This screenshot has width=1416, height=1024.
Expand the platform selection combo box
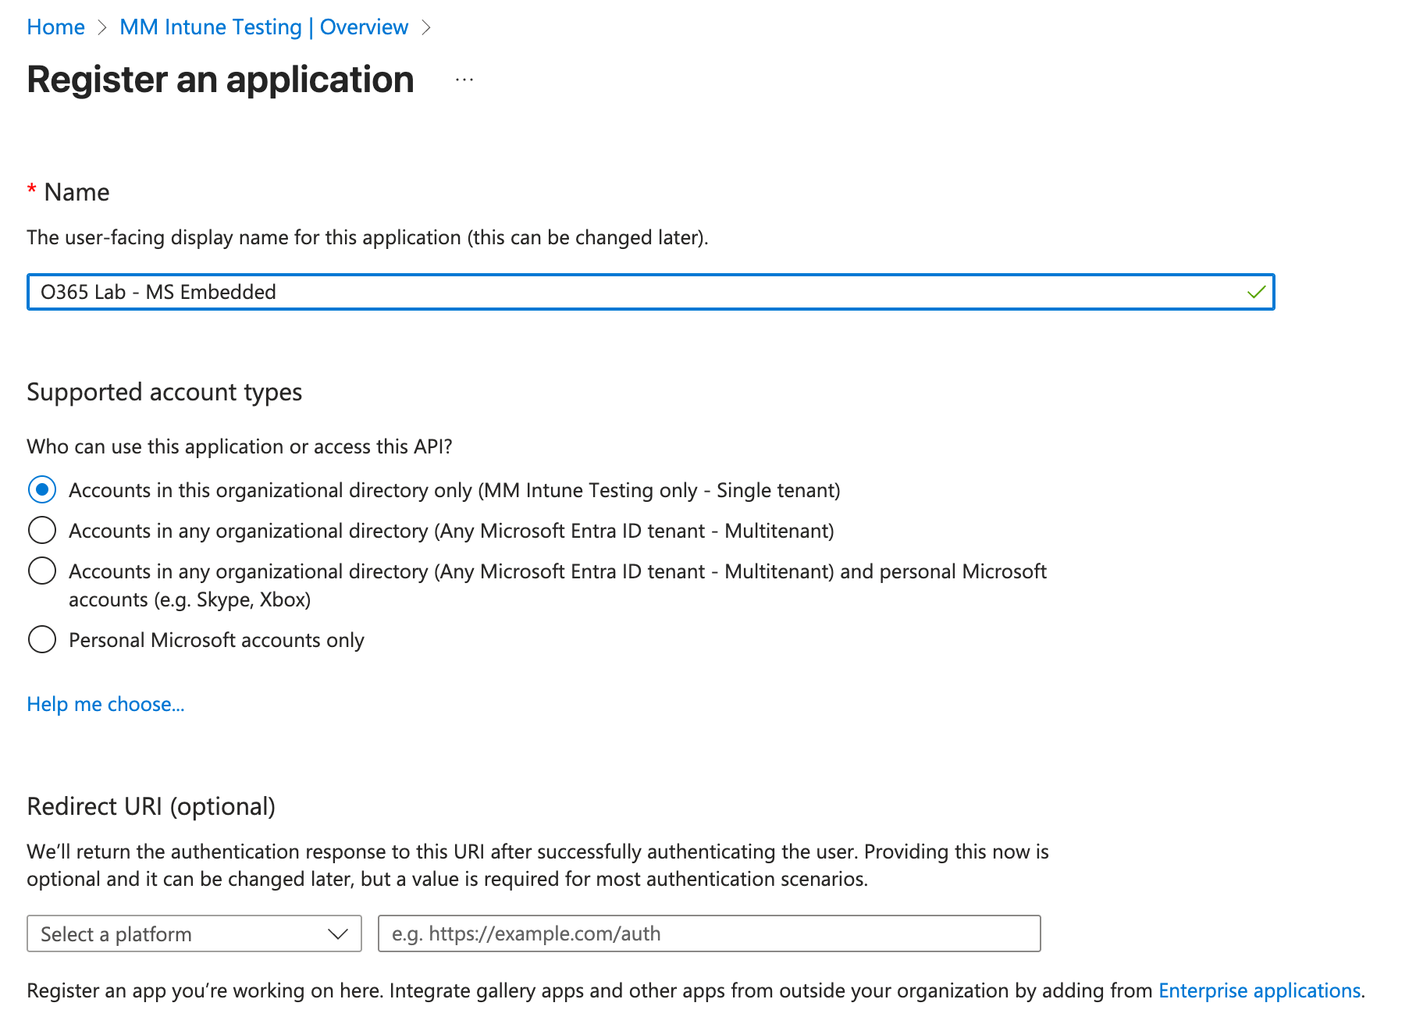[x=194, y=933]
